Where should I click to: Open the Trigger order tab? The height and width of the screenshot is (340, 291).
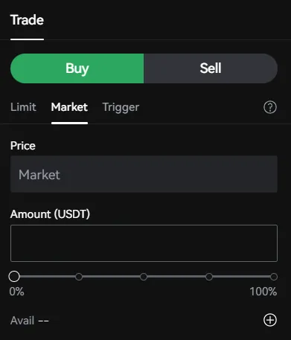(121, 108)
